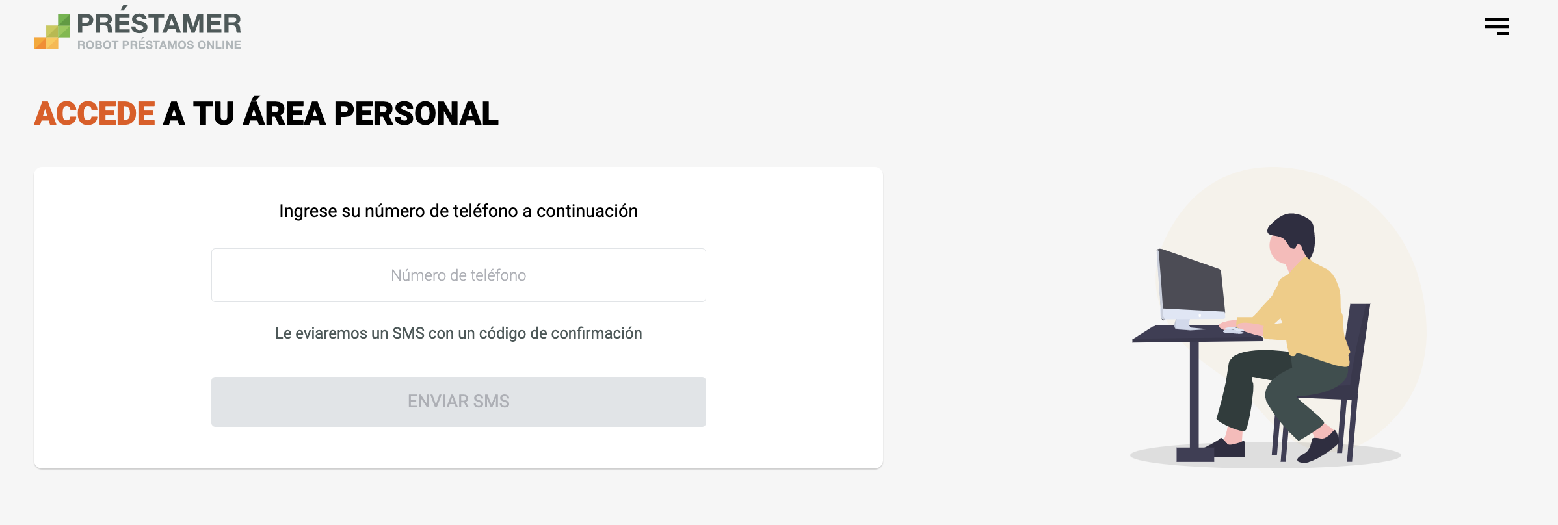1558x525 pixels.
Task: Click the phone number instruction text
Action: click(458, 211)
